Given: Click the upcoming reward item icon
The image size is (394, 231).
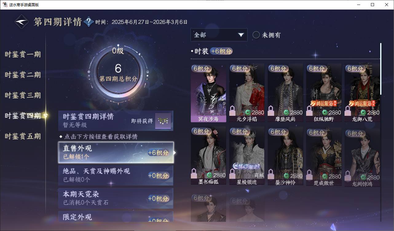Looking at the screenshot, I should pyautogui.click(x=163, y=121).
